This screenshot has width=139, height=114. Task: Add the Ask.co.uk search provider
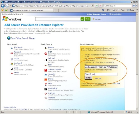18,52
